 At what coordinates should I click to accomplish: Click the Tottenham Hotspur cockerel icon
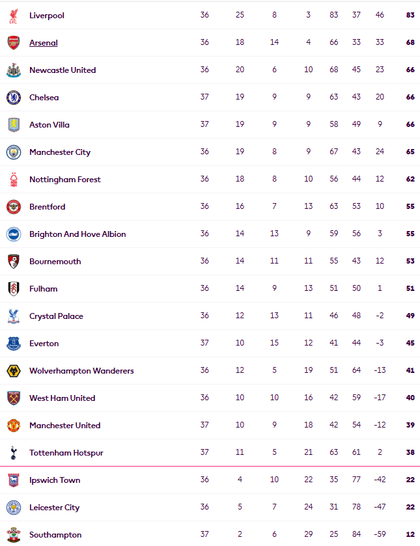click(13, 453)
